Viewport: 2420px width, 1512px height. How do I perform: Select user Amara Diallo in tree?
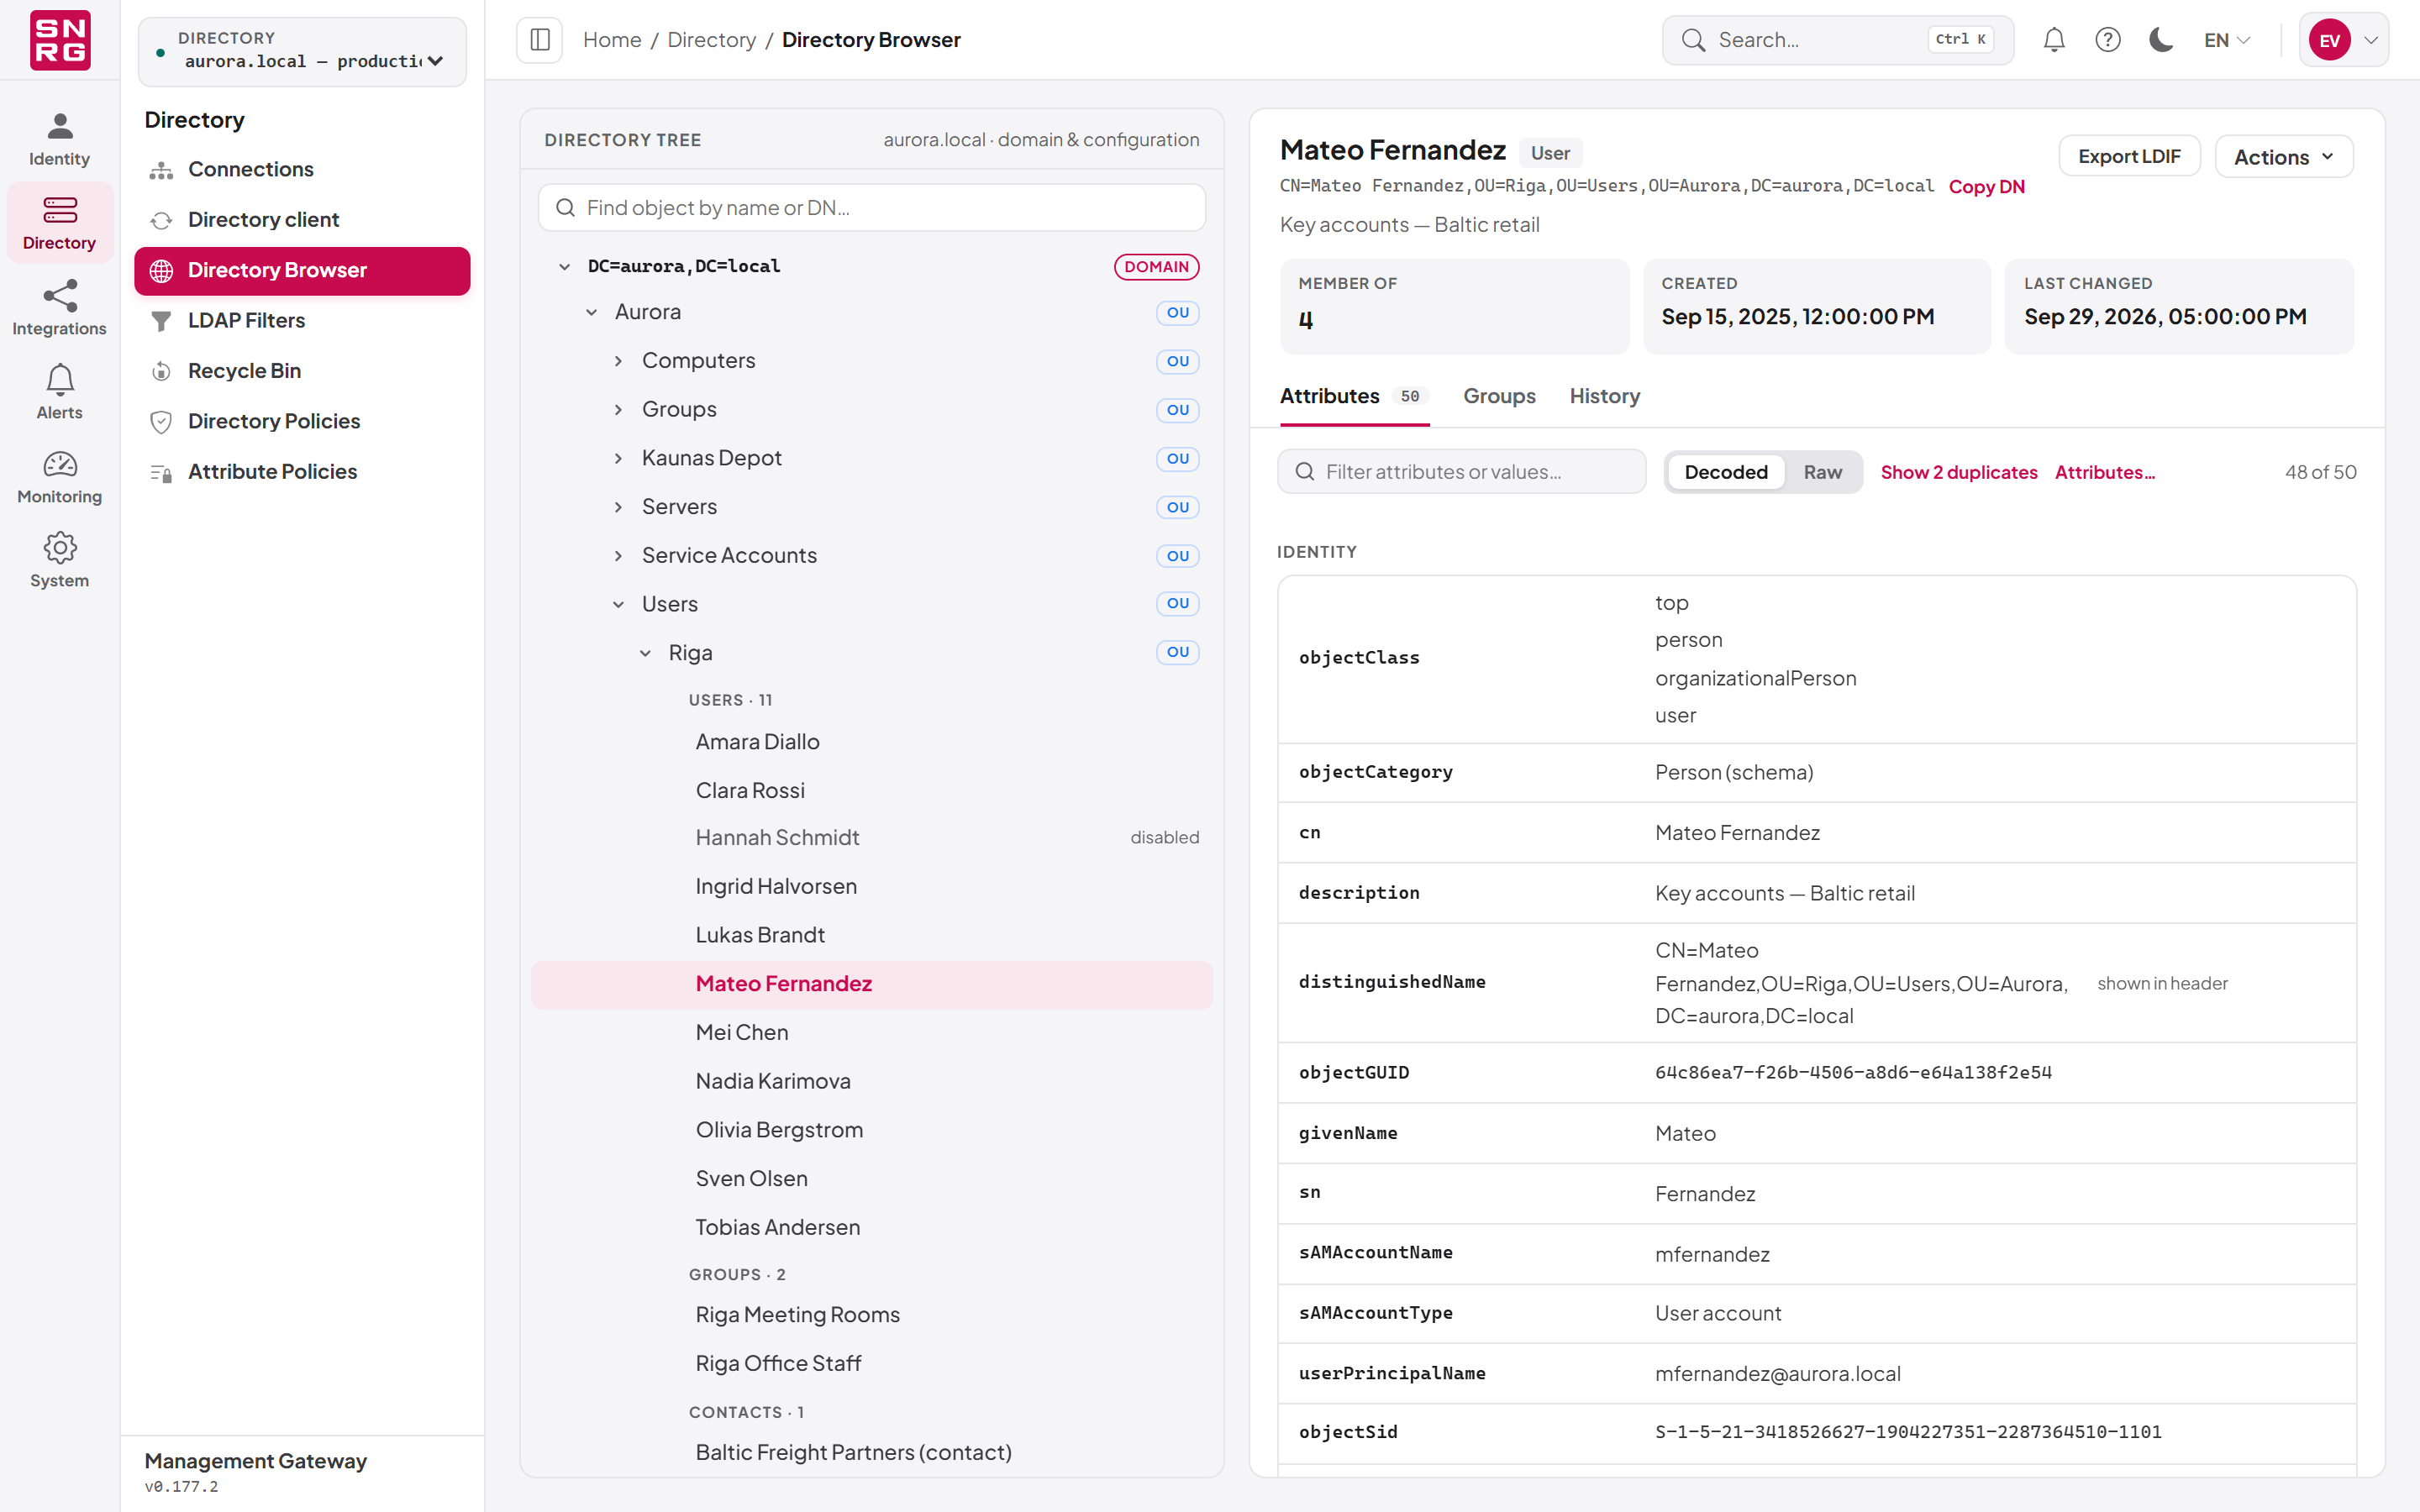(x=872, y=743)
